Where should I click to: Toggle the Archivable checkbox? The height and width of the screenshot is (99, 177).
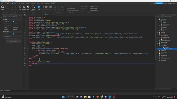pos(14,22)
